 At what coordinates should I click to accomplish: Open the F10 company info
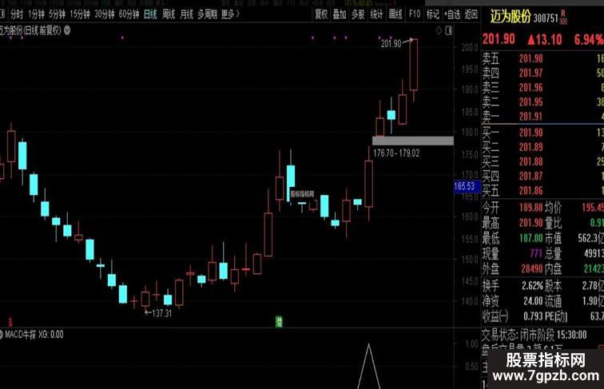pyautogui.click(x=415, y=14)
